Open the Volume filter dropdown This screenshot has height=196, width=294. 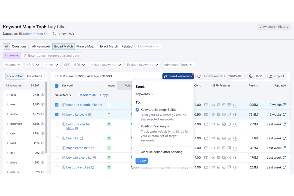tap(13, 65)
